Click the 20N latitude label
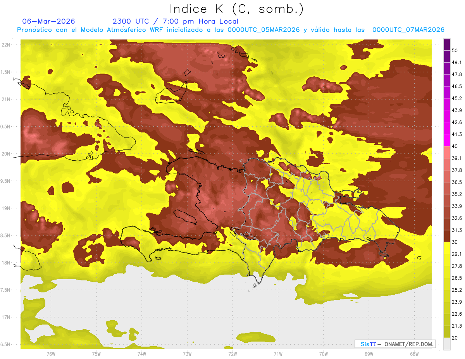Screen dimensions: 465x359 click(7, 154)
